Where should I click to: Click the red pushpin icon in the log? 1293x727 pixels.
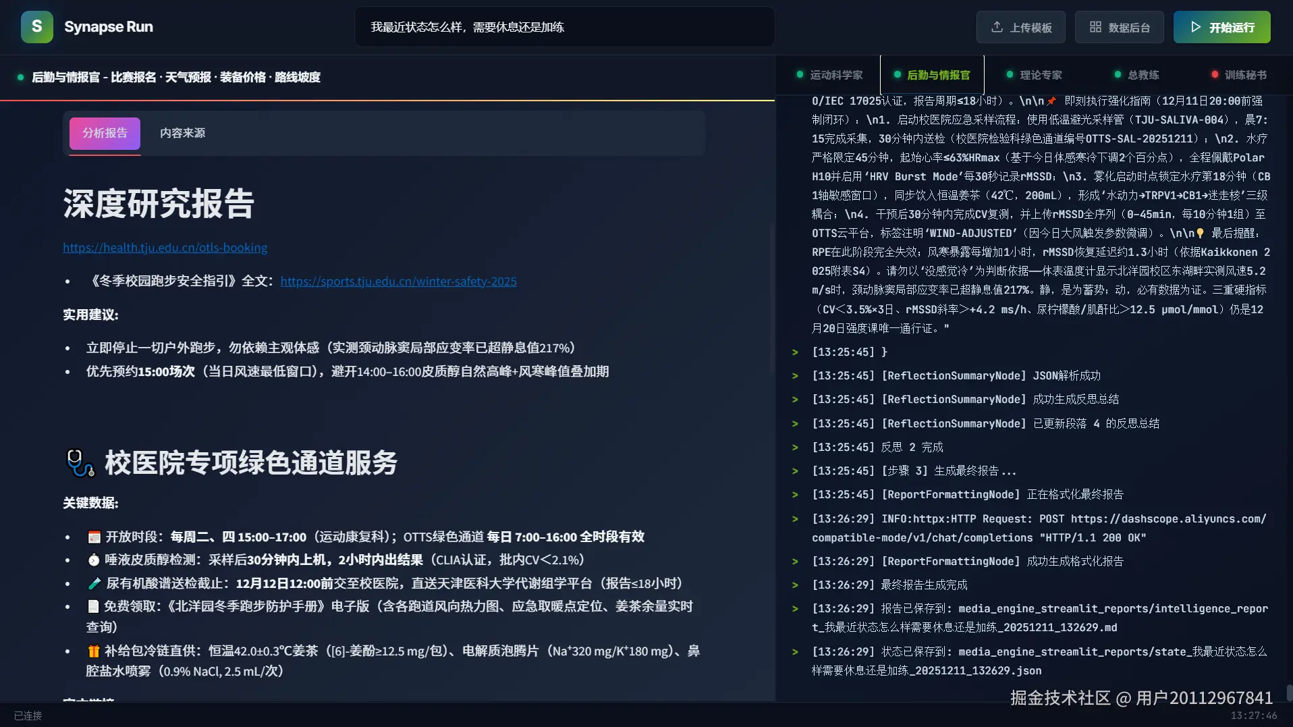click(1051, 101)
